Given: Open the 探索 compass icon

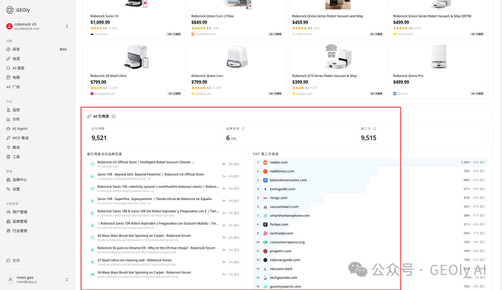Looking at the screenshot, I should tap(8, 49).
